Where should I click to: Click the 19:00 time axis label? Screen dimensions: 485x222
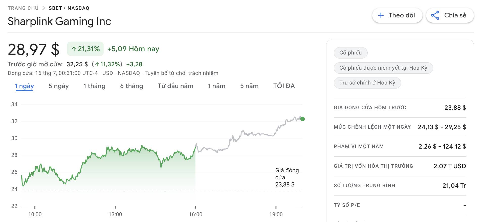pos(276,214)
